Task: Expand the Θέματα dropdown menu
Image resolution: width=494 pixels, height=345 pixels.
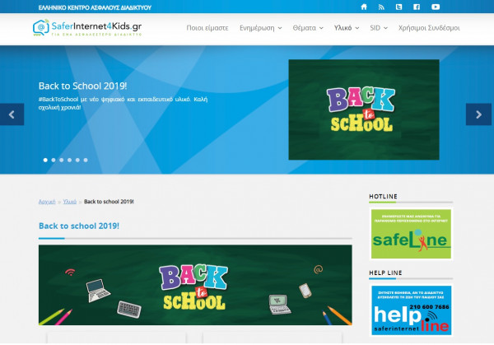Action: point(310,27)
